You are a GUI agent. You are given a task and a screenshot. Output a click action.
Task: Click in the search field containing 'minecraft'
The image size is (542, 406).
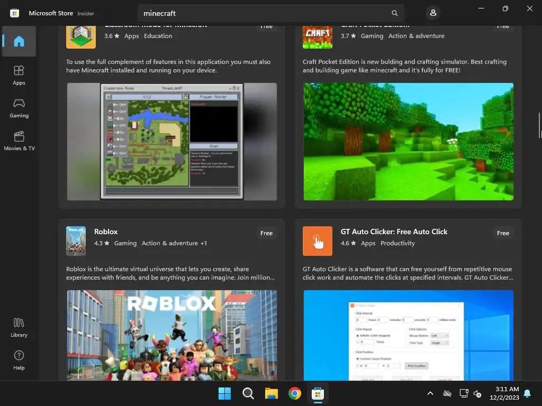270,13
